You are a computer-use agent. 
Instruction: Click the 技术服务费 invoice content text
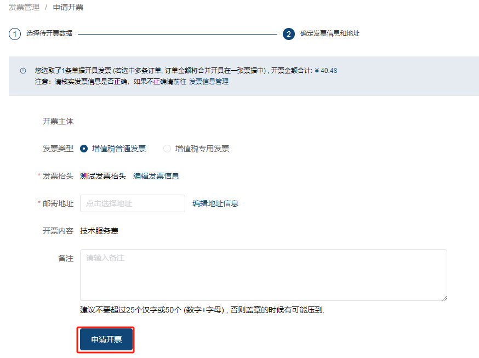tap(99, 231)
